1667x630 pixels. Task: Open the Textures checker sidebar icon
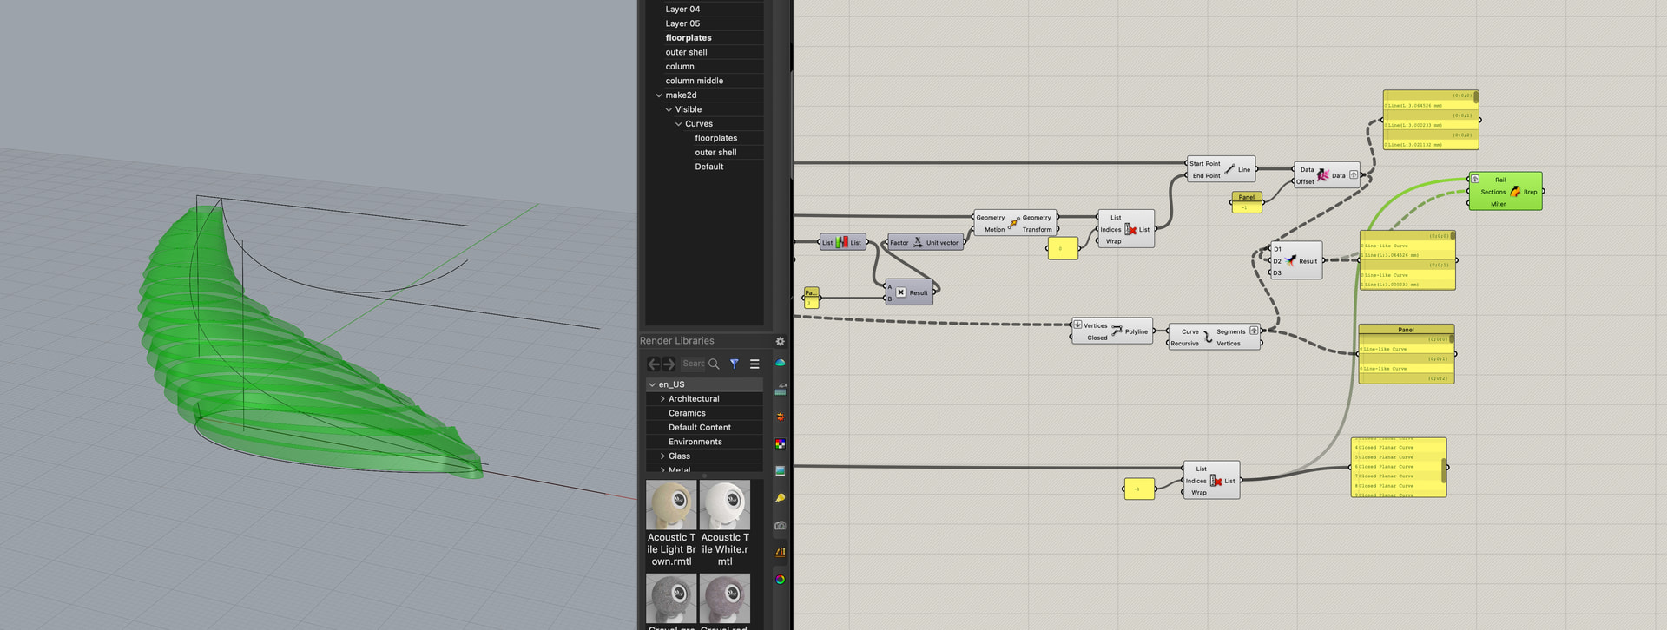point(780,444)
